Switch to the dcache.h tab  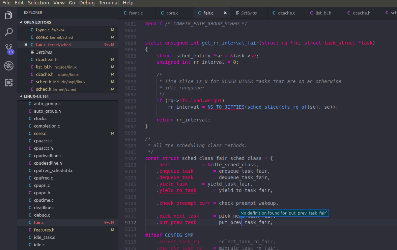[361, 13]
